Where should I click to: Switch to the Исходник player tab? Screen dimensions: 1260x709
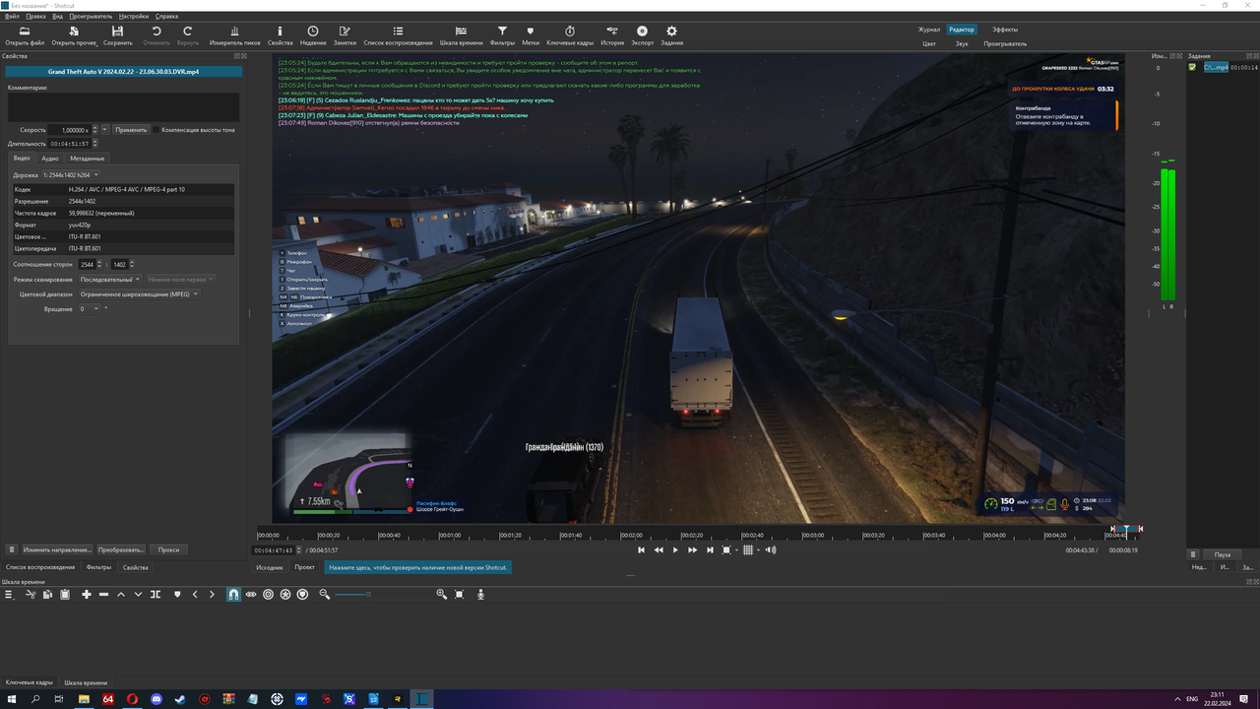270,567
